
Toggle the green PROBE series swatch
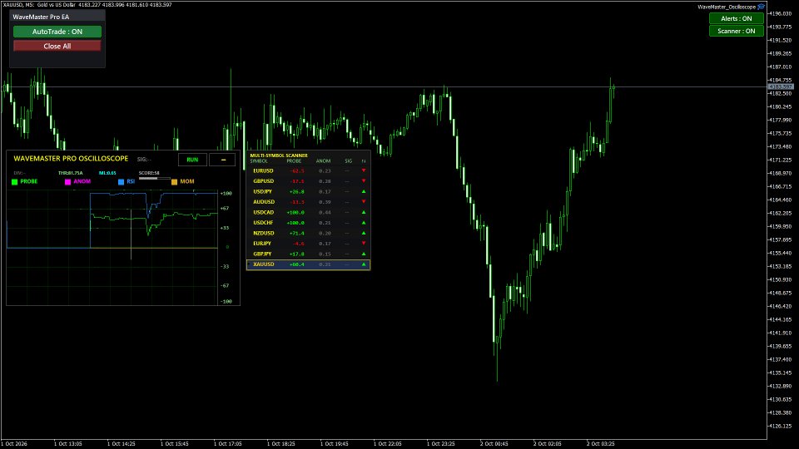(x=15, y=182)
